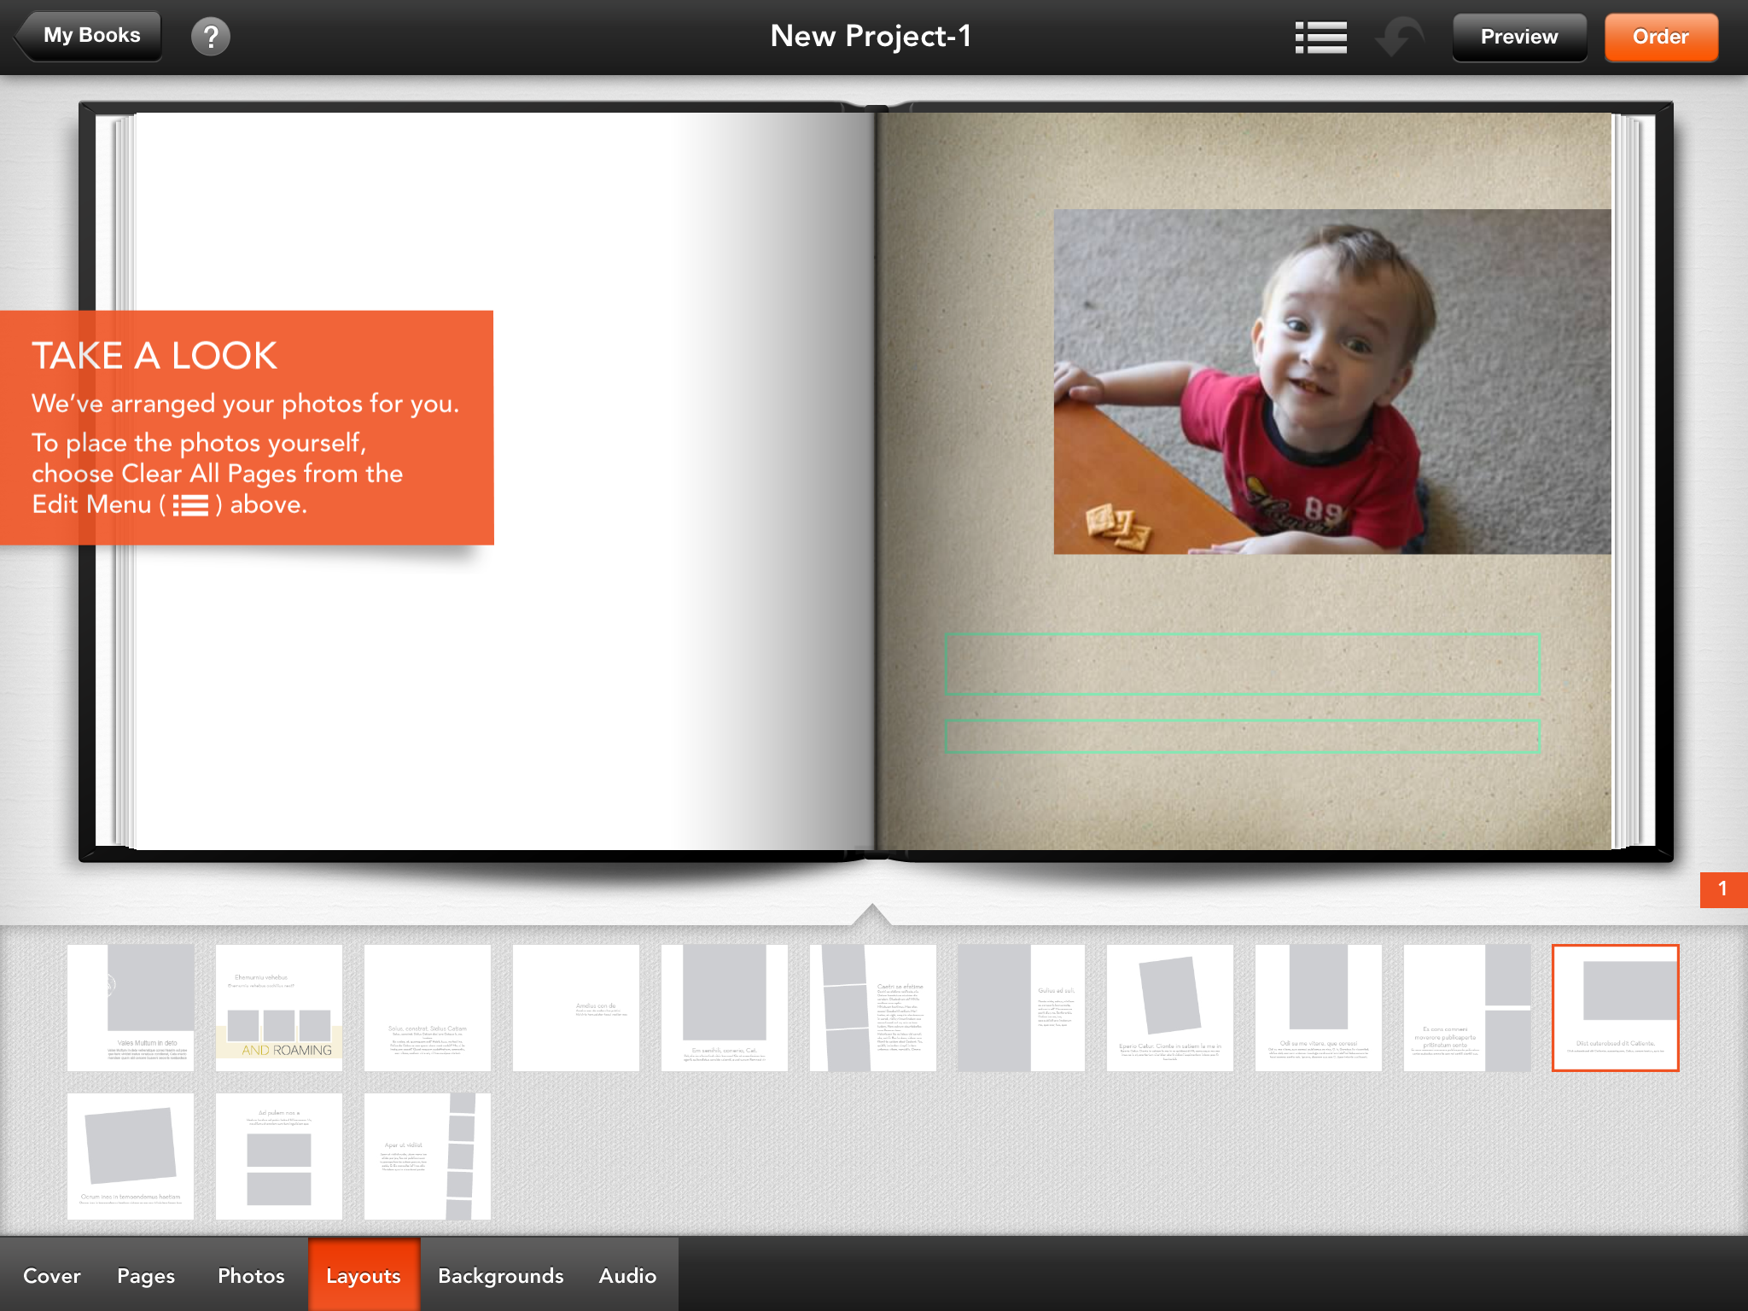
Task: Click the undo arrow icon
Action: pos(1398,37)
